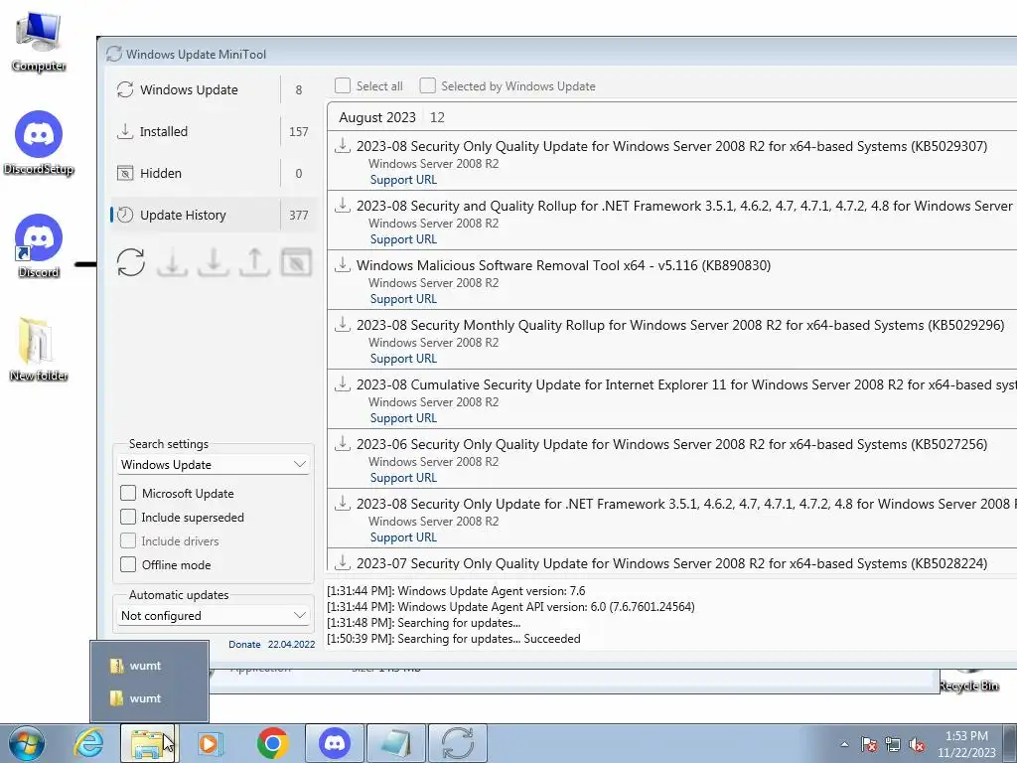Click the Hide updates toolbar icon

pyautogui.click(x=296, y=262)
